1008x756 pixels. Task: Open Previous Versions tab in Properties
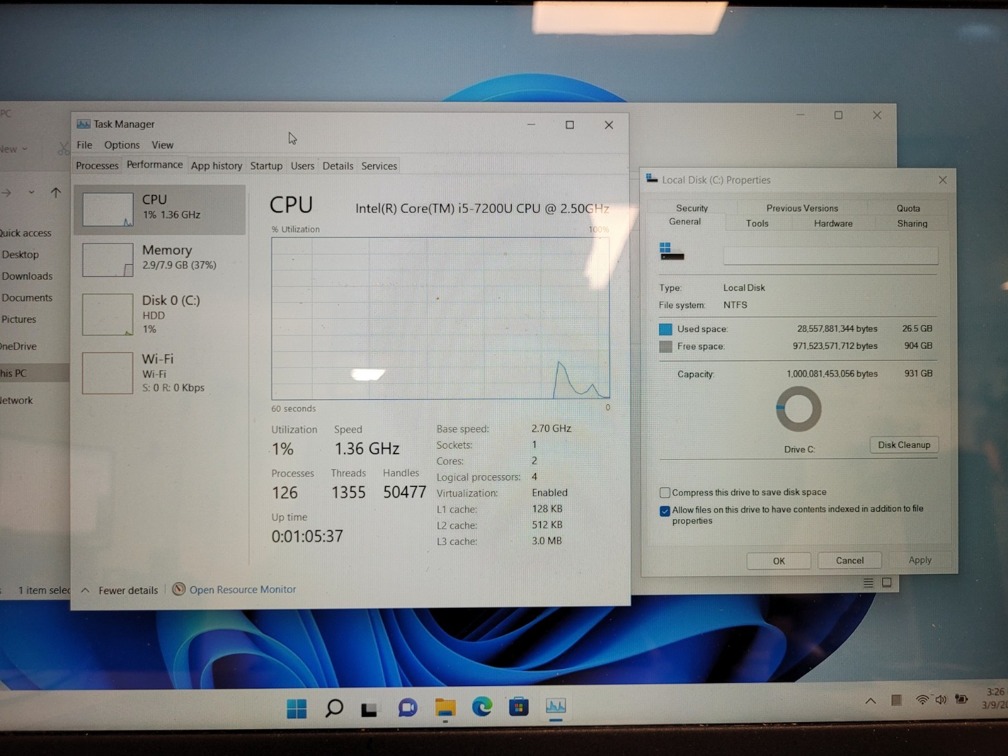(802, 208)
